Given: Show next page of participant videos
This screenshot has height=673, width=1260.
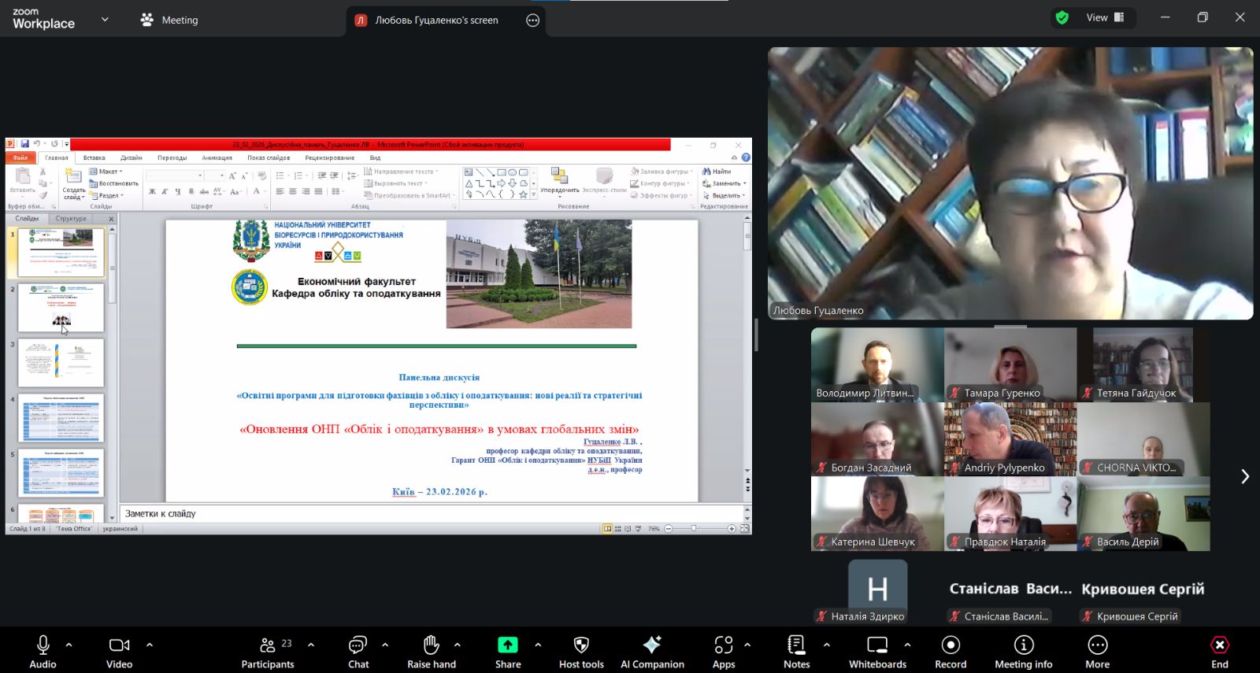Looking at the screenshot, I should pos(1244,476).
